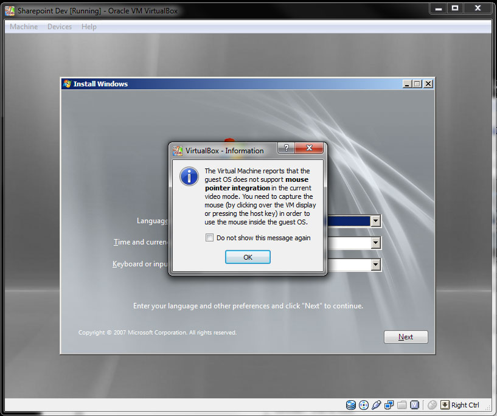Viewport: 497px width, 416px height.
Task: Maximize the Oracle VM VirtualBox window
Action: click(x=455, y=9)
